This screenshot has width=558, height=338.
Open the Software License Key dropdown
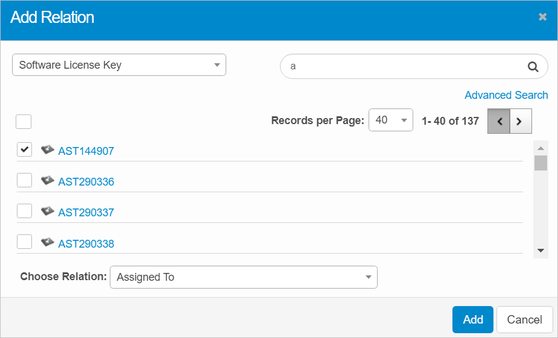click(119, 65)
